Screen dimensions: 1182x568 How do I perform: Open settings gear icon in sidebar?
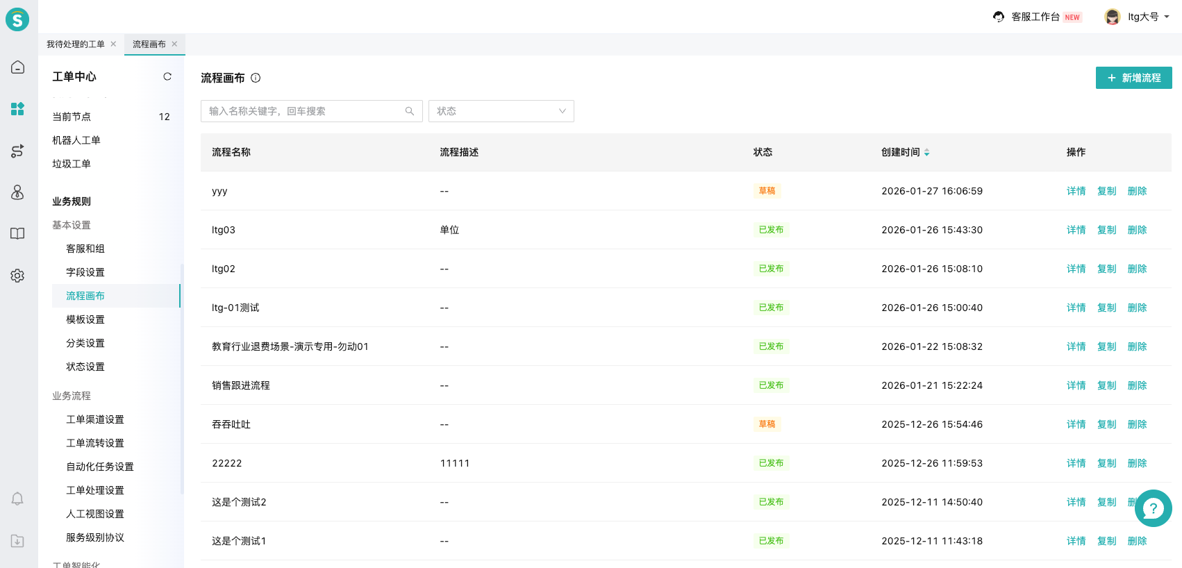18,276
